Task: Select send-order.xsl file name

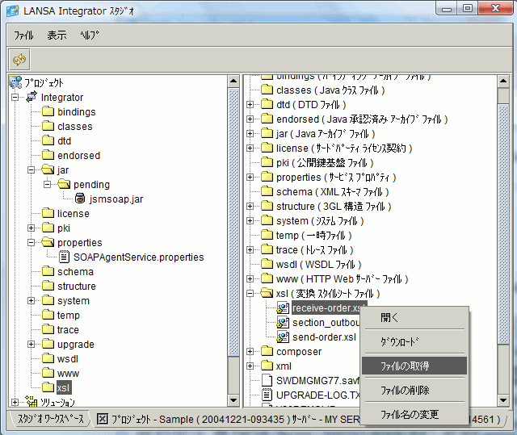Action: point(324,337)
